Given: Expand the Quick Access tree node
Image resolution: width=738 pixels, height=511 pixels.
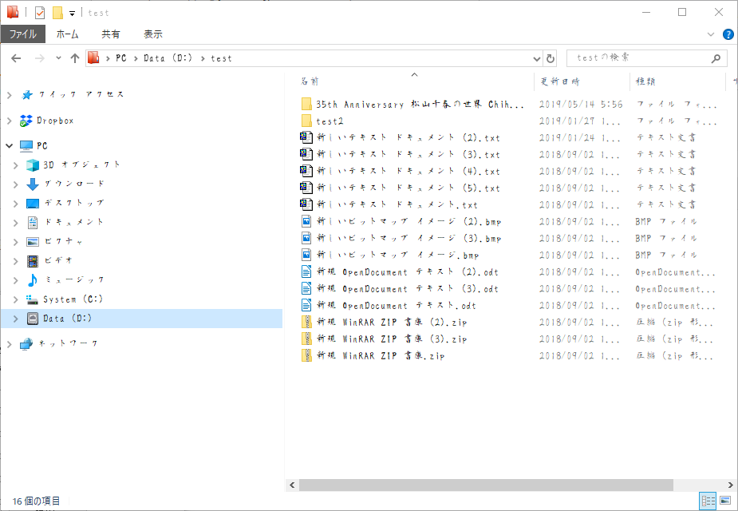Looking at the screenshot, I should [x=9, y=95].
